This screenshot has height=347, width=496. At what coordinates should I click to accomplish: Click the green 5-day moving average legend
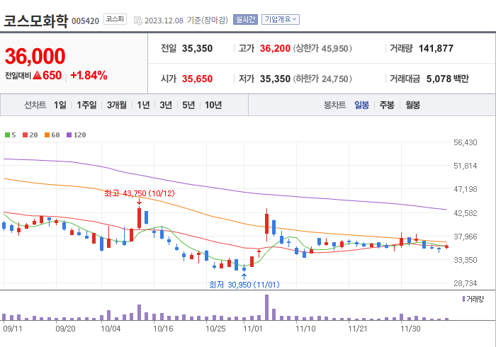(x=11, y=135)
